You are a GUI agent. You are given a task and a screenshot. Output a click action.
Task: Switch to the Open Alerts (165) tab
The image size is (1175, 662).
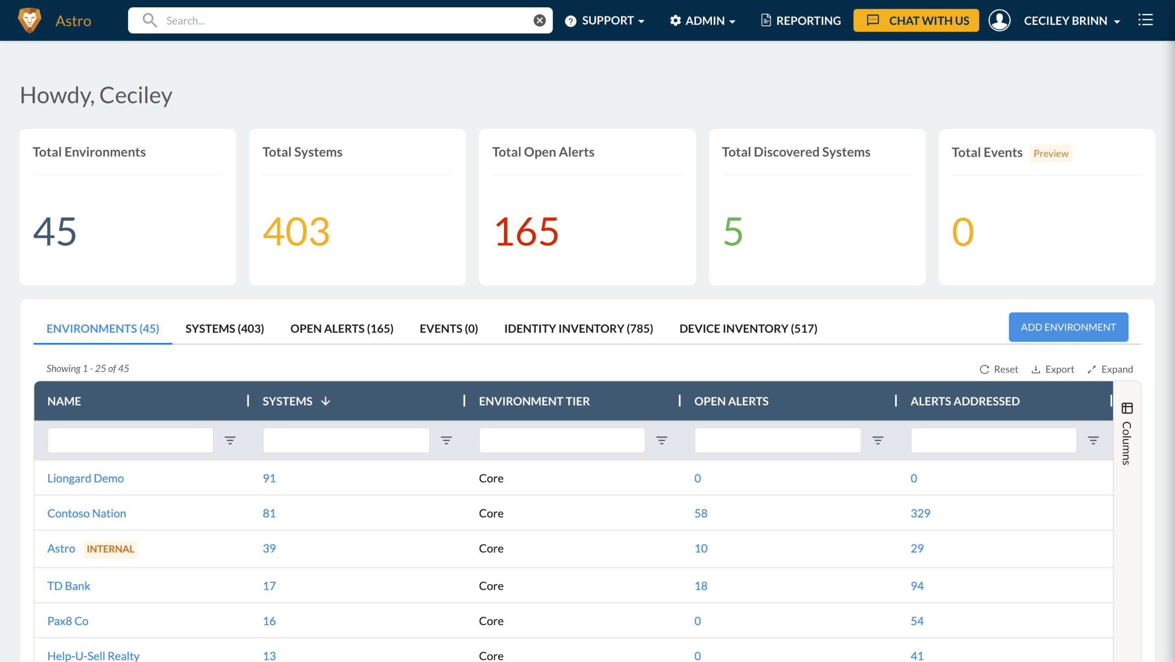tap(341, 328)
